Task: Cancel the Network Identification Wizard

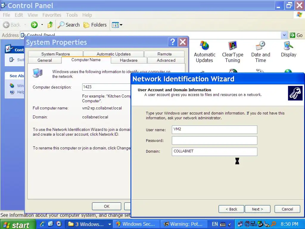Action: point(287,209)
